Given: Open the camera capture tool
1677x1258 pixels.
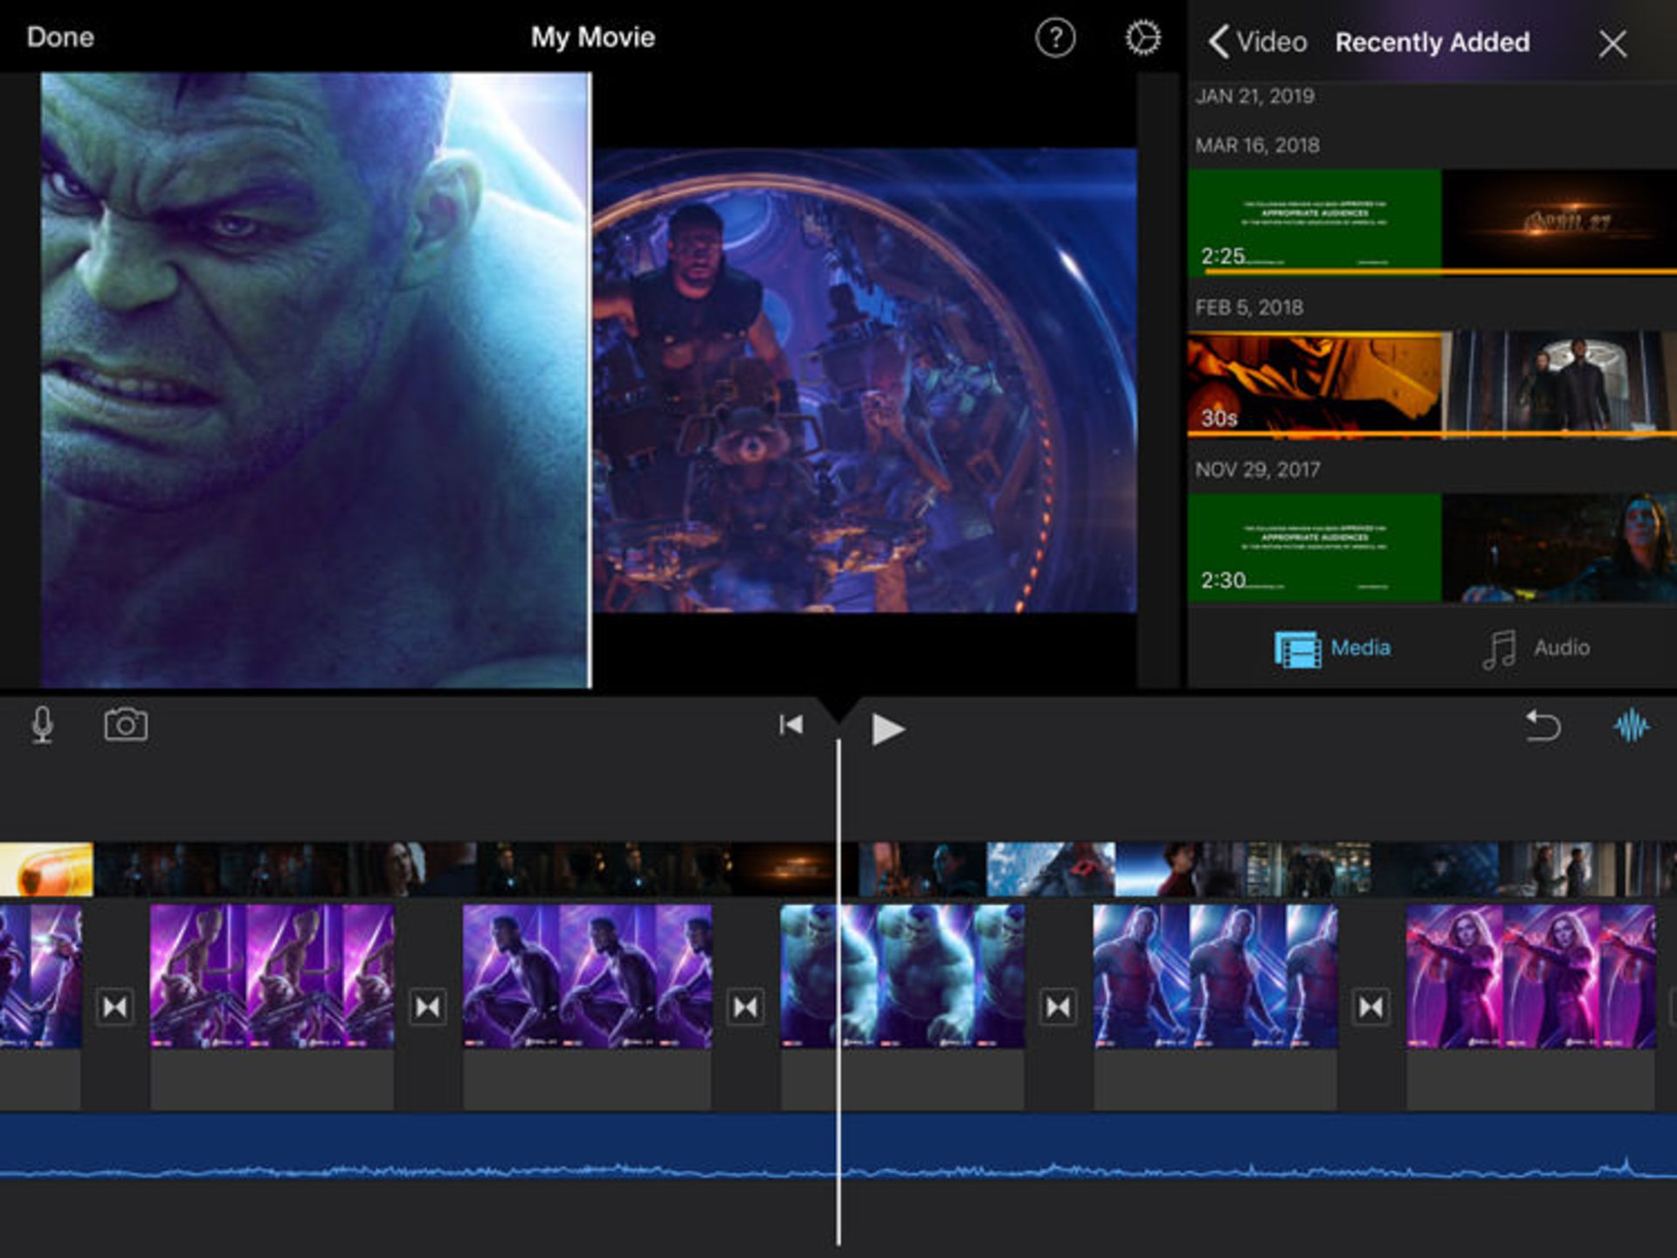Looking at the screenshot, I should 126,725.
